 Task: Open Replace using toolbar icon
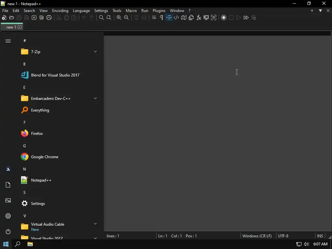109,18
